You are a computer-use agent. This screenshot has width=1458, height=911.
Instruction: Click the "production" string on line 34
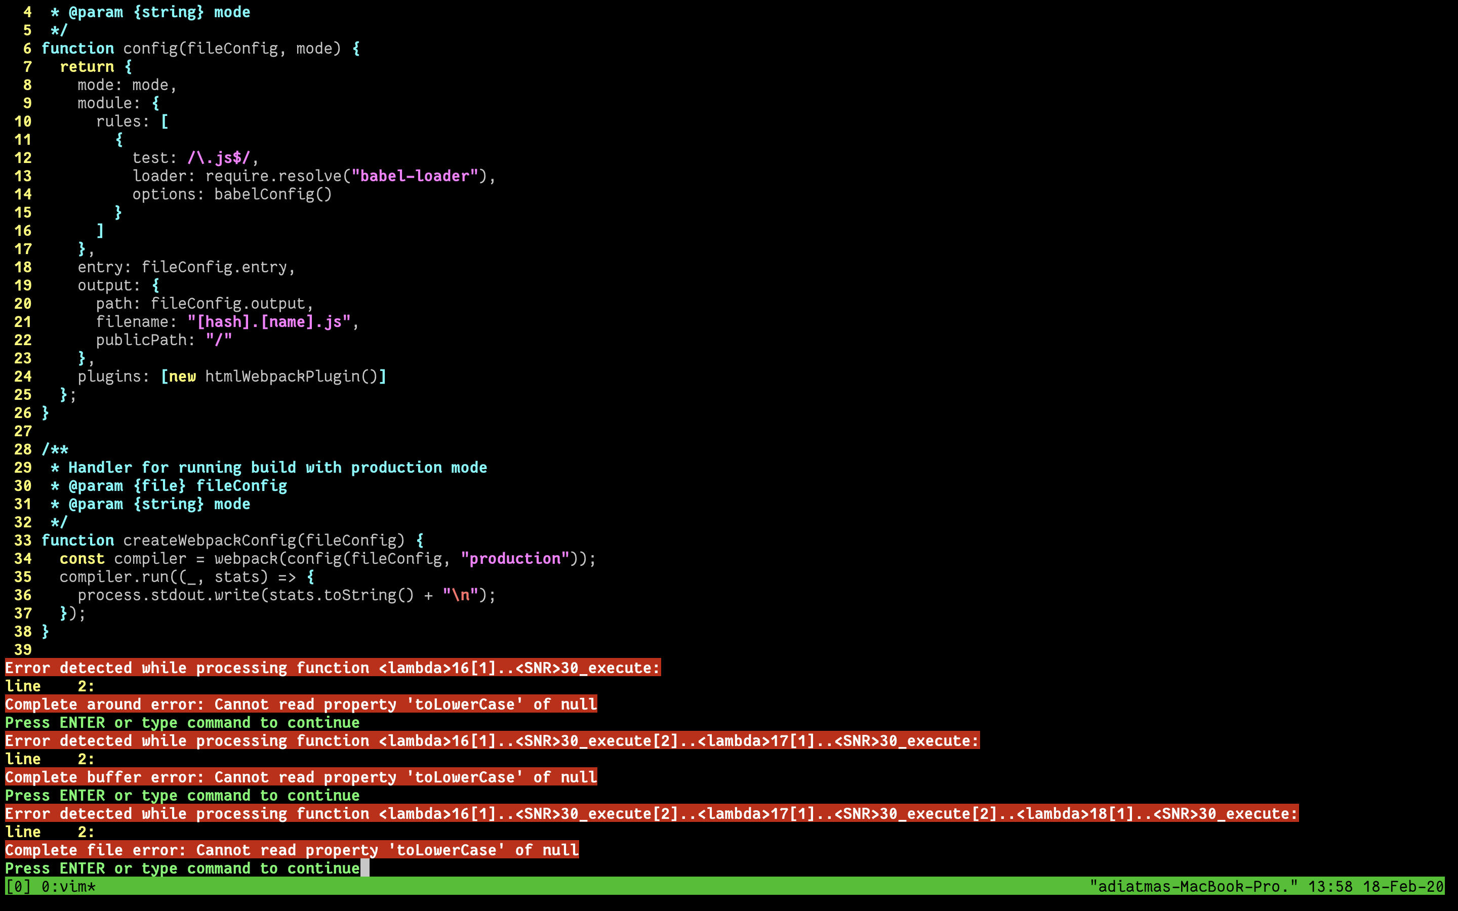pyautogui.click(x=515, y=559)
